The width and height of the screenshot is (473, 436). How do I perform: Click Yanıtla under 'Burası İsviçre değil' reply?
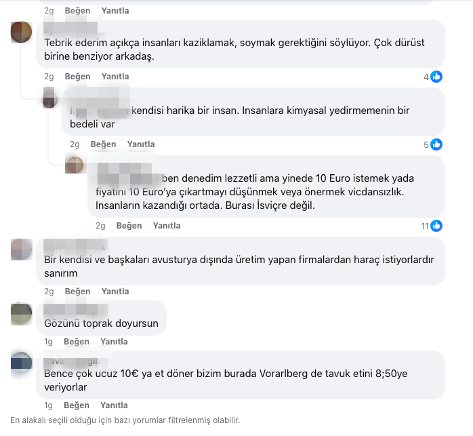point(167,226)
